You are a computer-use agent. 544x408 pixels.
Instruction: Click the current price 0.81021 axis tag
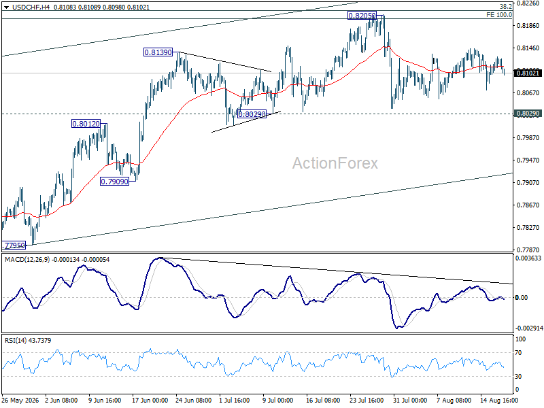(x=528, y=73)
